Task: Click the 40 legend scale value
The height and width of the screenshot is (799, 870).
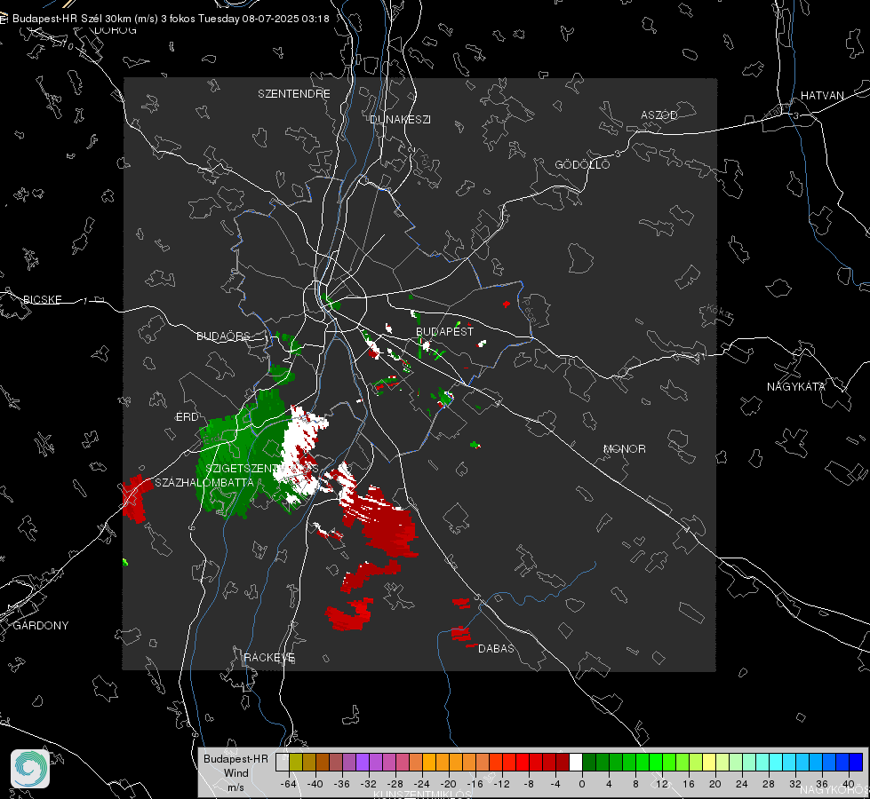Action: coord(849,784)
